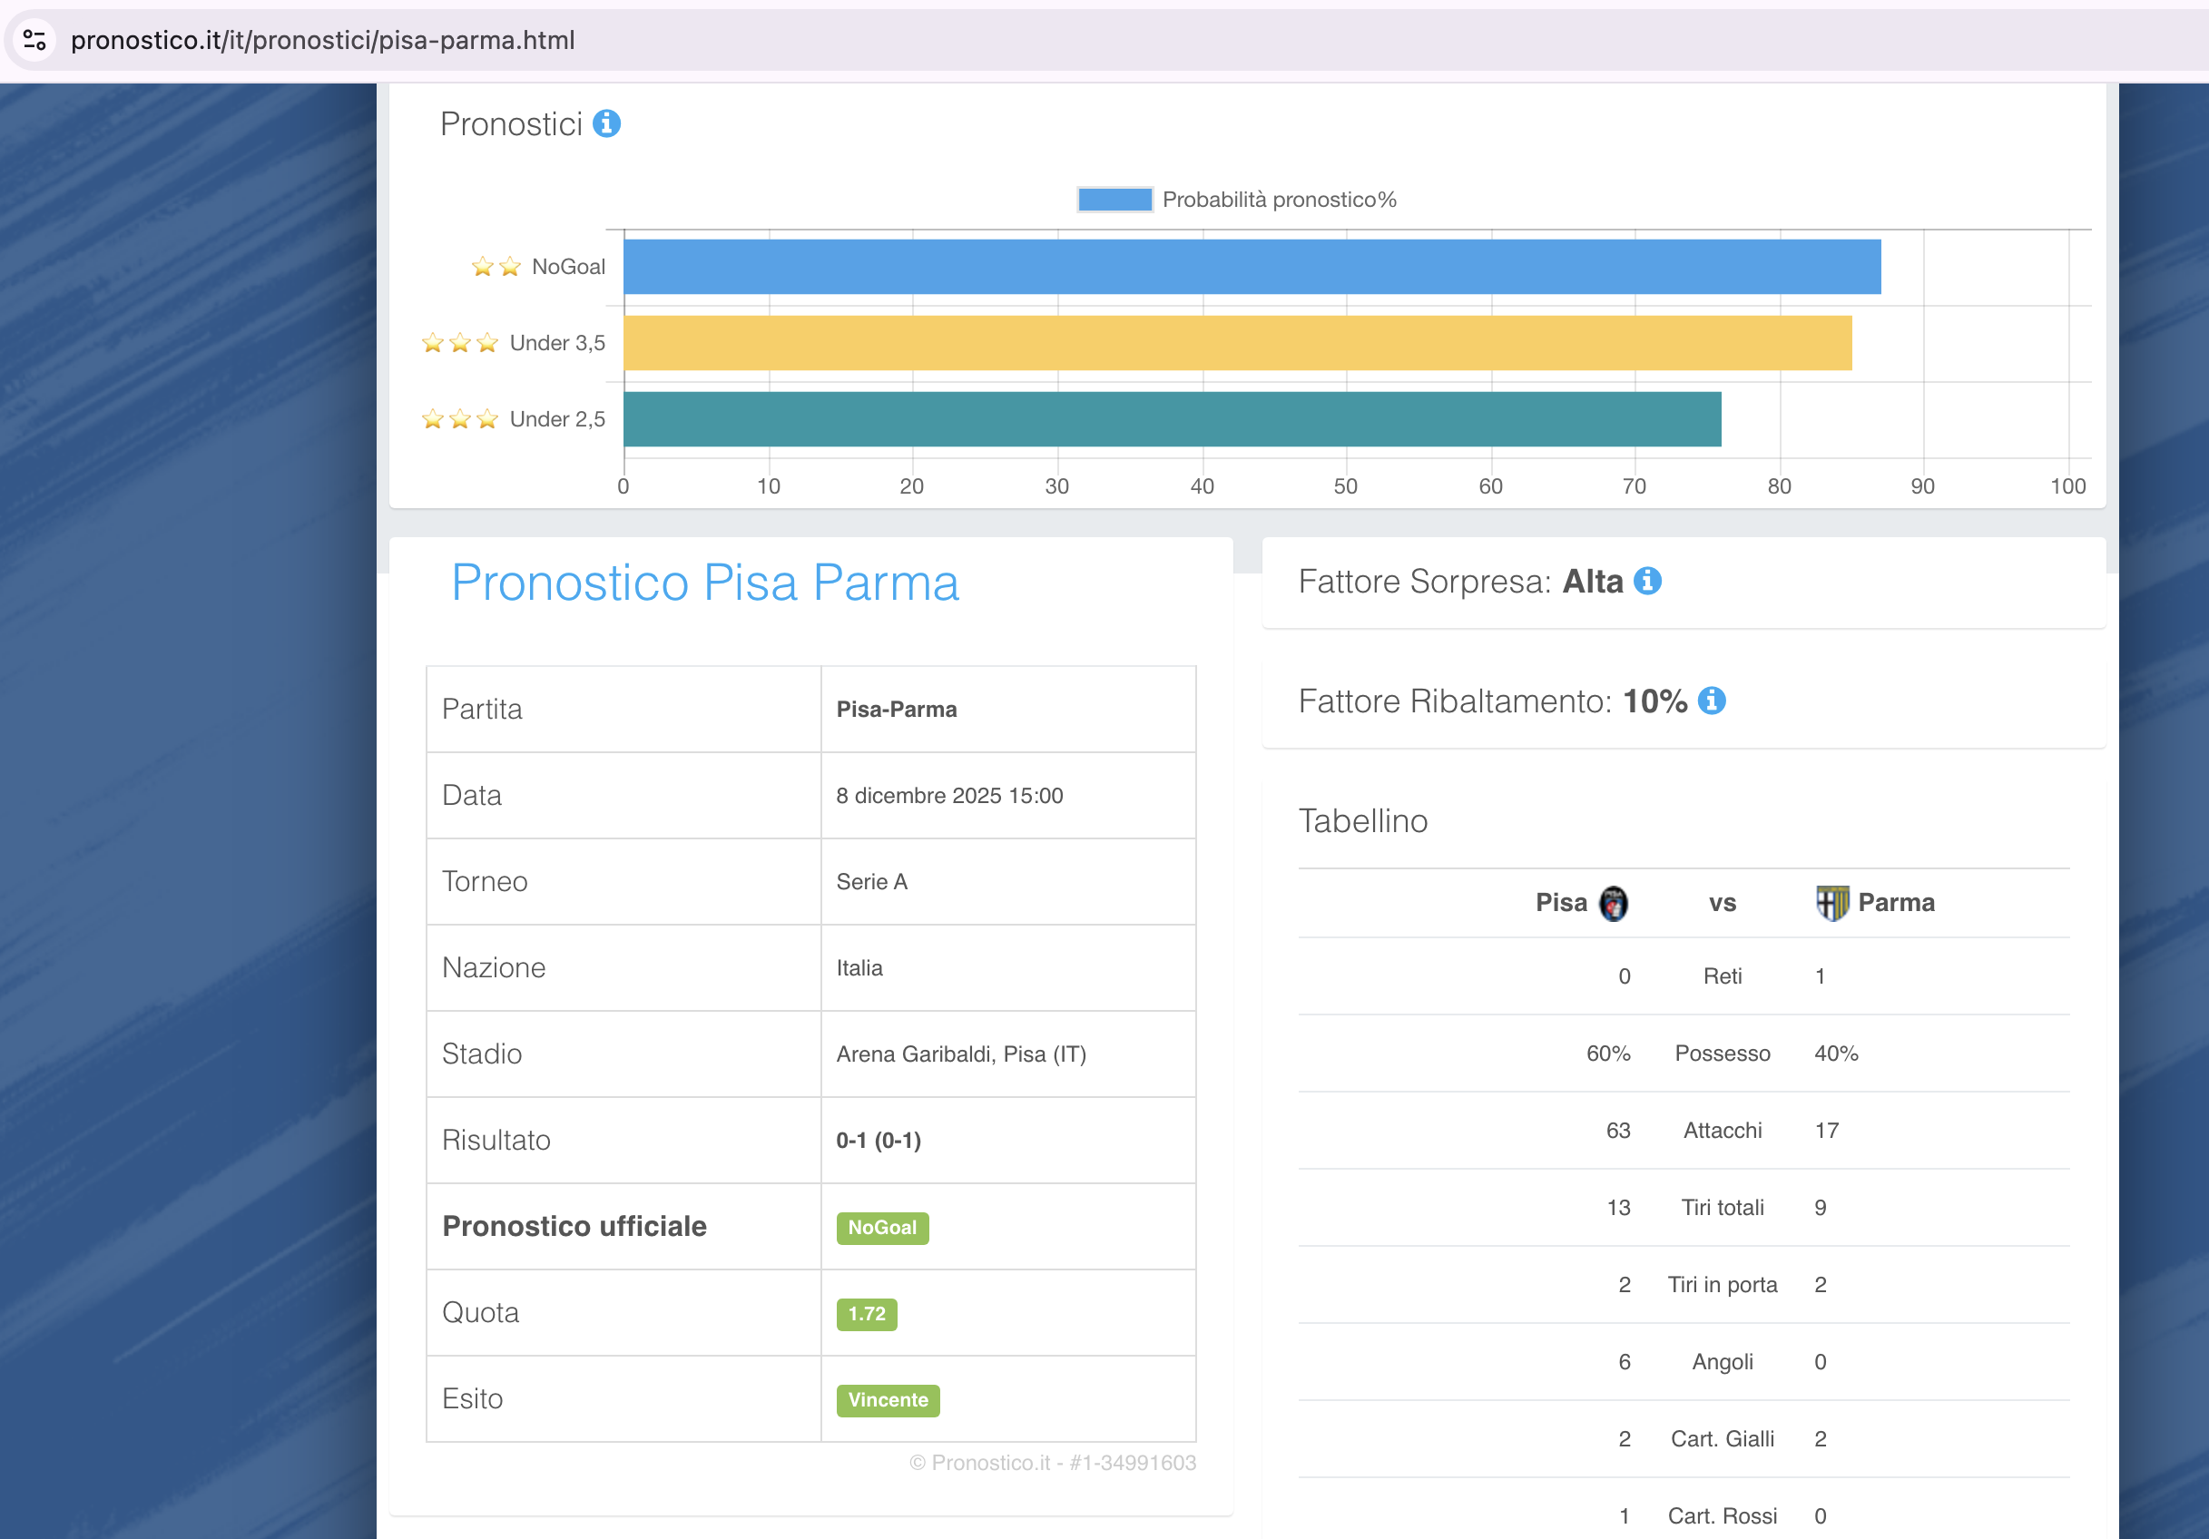This screenshot has width=2209, height=1539.
Task: Click the yellow Under 3,5 bar
Action: click(1236, 342)
